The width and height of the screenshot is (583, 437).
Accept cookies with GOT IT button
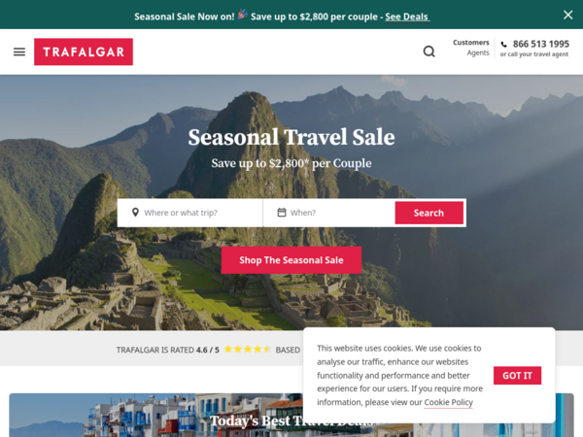pyautogui.click(x=517, y=375)
